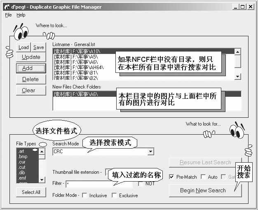Screen dimensions: 258x210
Task: Close the d'peg! window
Action: (251, 7)
